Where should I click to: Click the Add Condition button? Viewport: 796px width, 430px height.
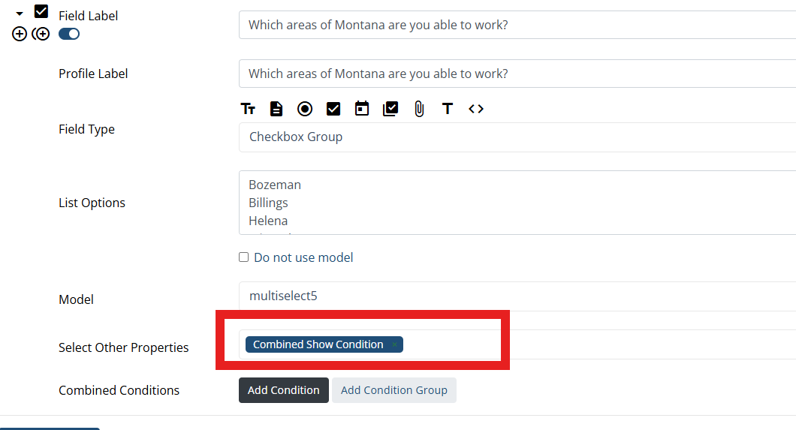(x=284, y=390)
